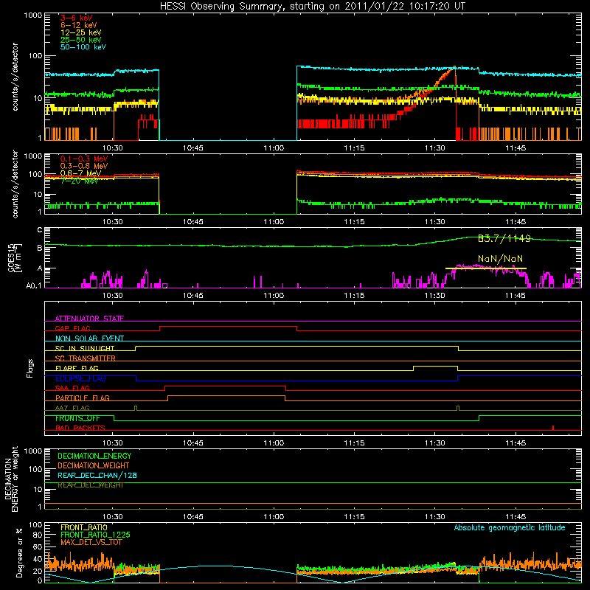Click the REAR_DEC_WEIGHT legend entry

(90, 485)
